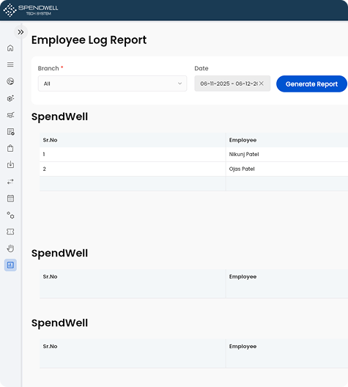Screen dimensions: 348x387
Task: Open the dashboard gauge sidebar icon
Action: [x=10, y=81]
